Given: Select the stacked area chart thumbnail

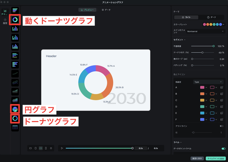Looking at the screenshot, I should pyautogui.click(x=15, y=100).
